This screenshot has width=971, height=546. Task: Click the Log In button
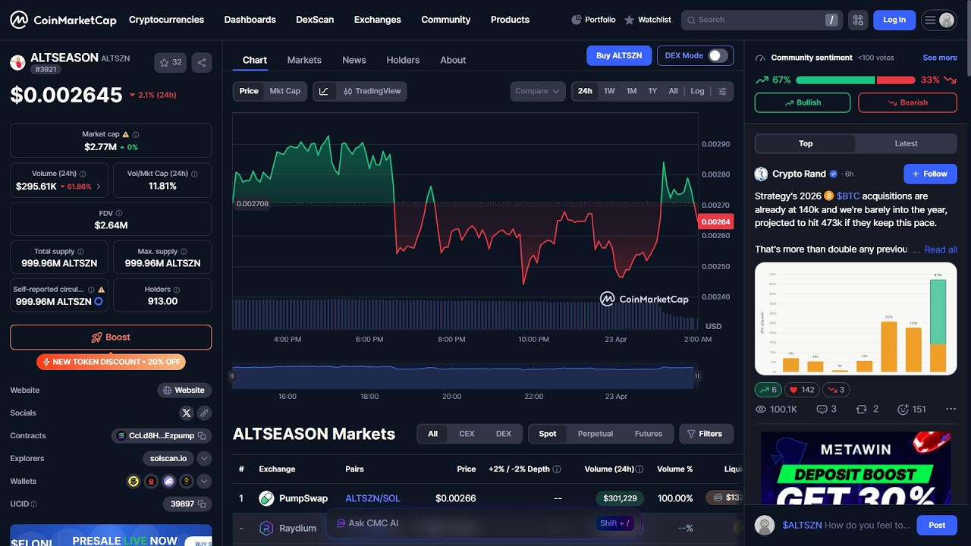(x=894, y=20)
